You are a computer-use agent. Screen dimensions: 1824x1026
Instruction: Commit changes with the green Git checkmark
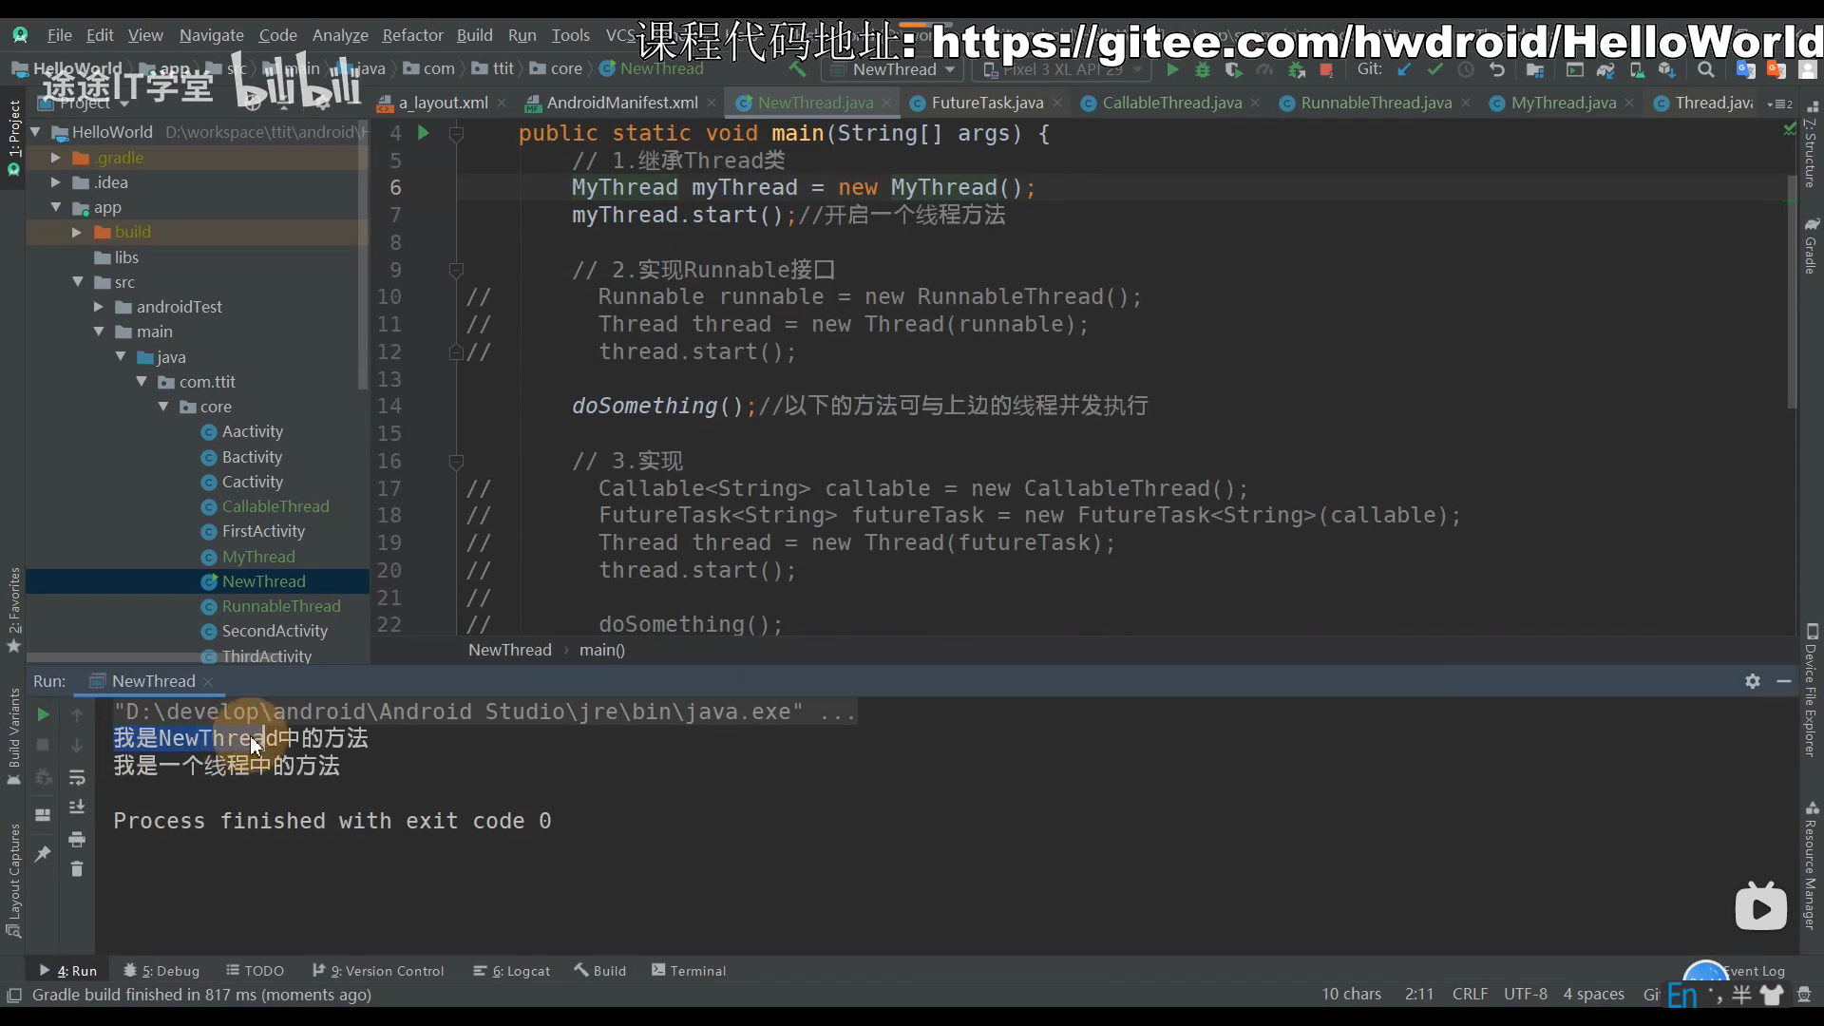pos(1434,69)
